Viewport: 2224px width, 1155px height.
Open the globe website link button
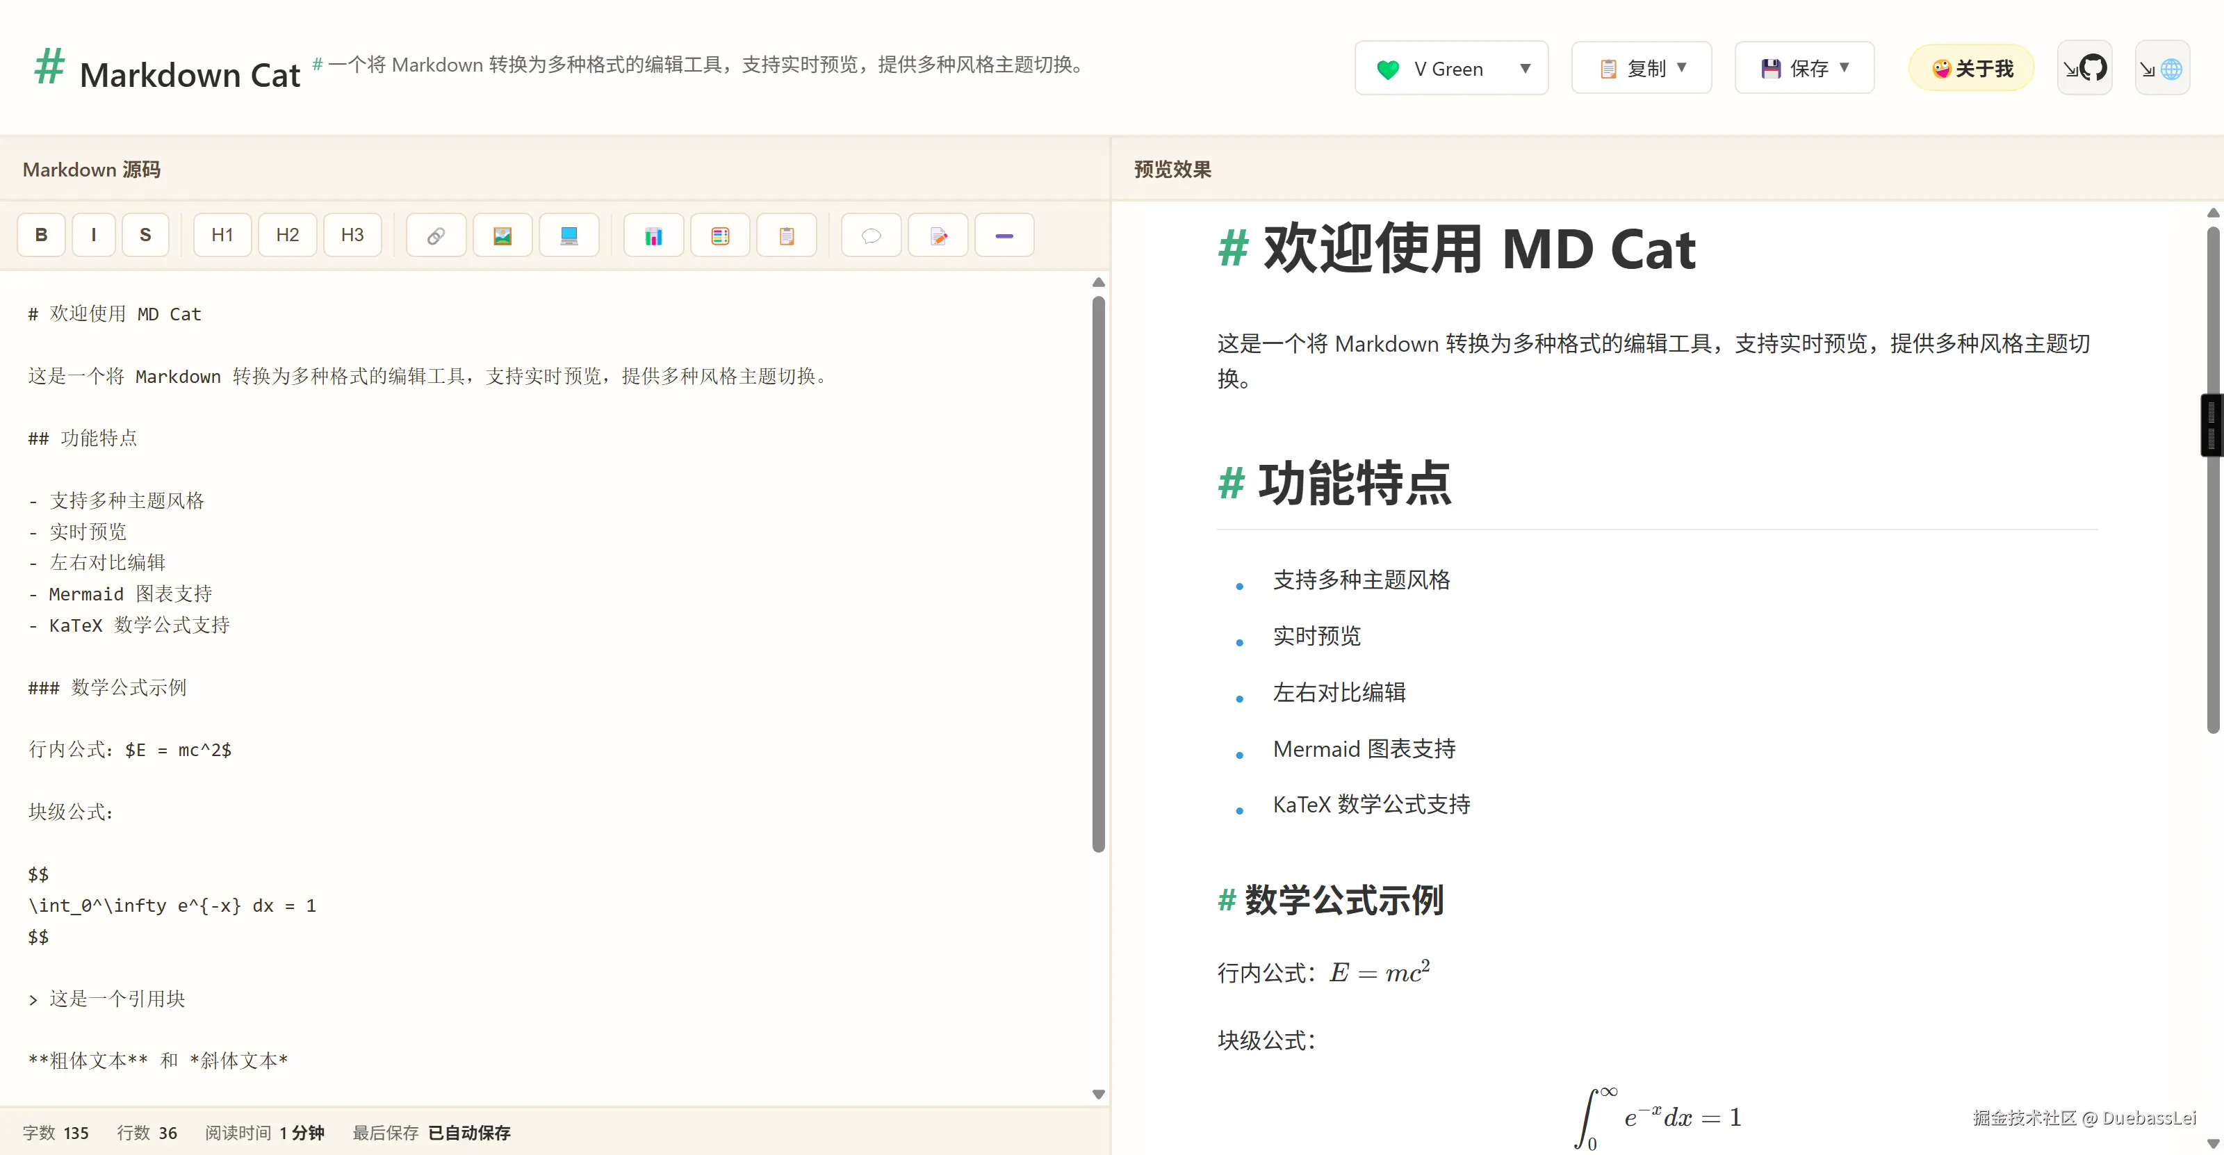[2163, 68]
